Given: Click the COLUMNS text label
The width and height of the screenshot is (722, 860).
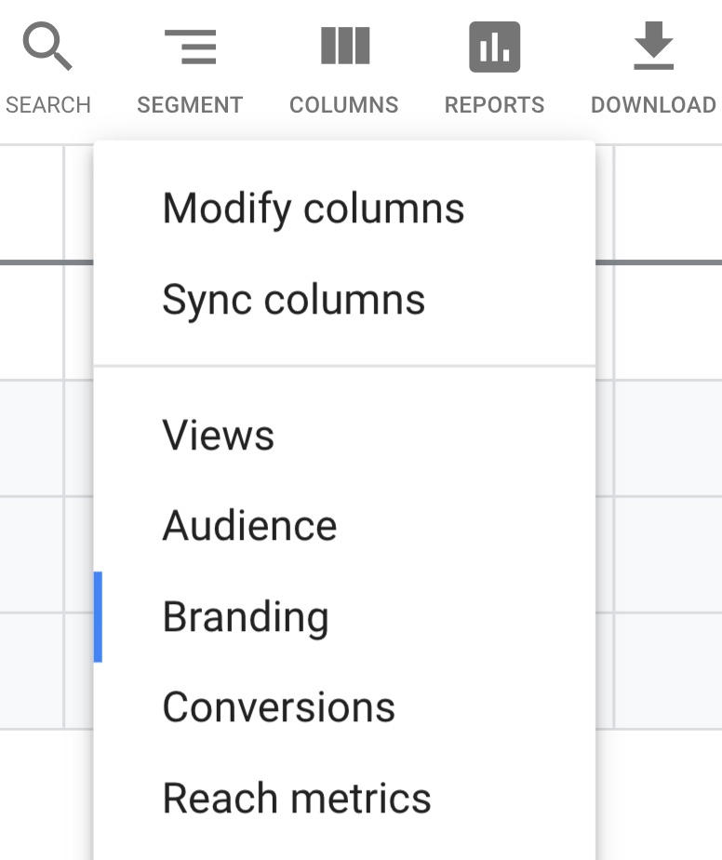Looking at the screenshot, I should pos(344,105).
